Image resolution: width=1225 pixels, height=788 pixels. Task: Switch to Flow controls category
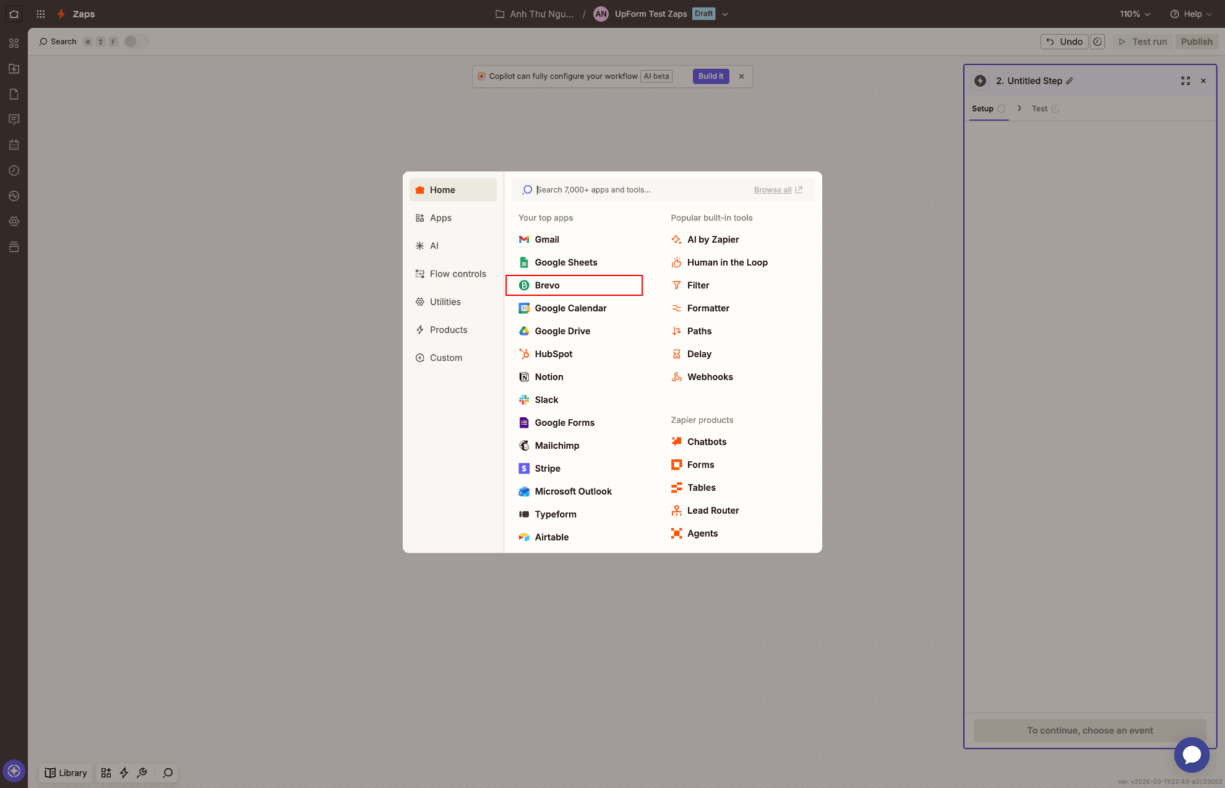(x=453, y=274)
